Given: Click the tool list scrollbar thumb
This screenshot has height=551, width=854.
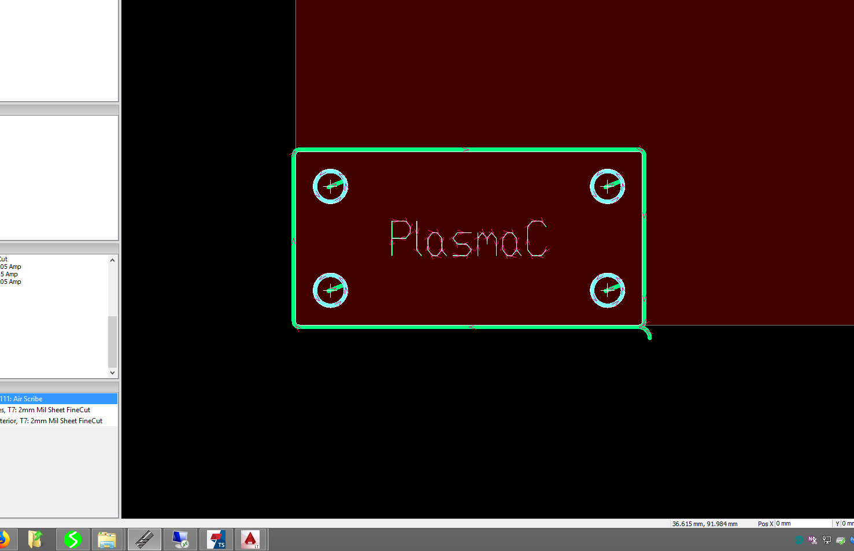Looking at the screenshot, I should [112, 342].
